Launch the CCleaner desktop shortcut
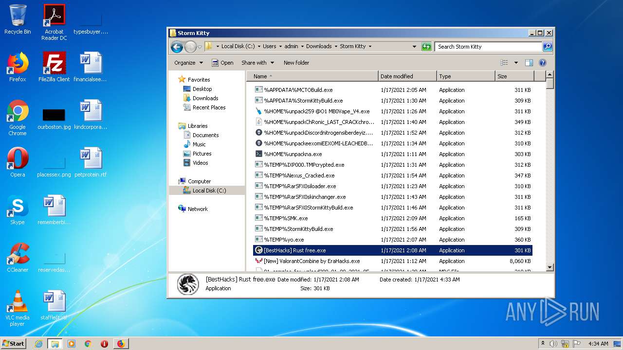Screen dimensions: 623x350 [18, 258]
